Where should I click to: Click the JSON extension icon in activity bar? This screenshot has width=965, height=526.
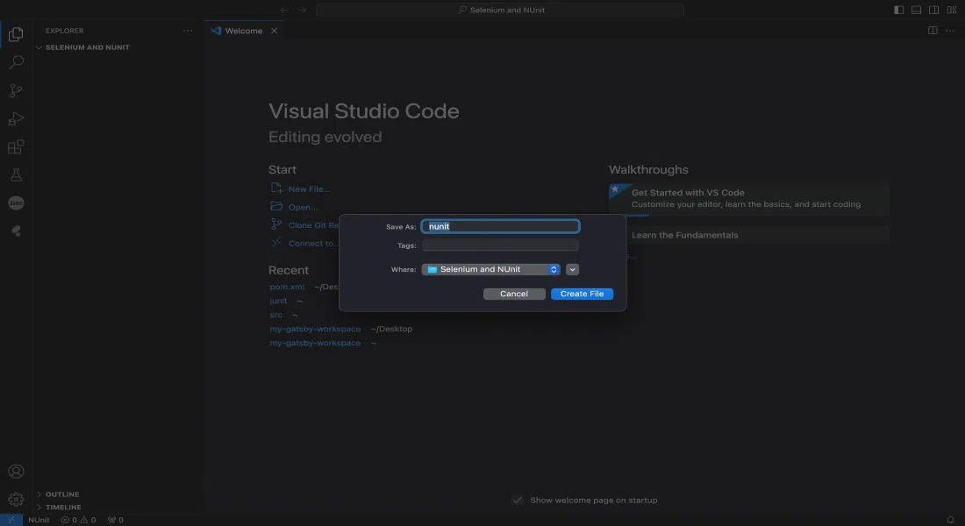pos(16,203)
